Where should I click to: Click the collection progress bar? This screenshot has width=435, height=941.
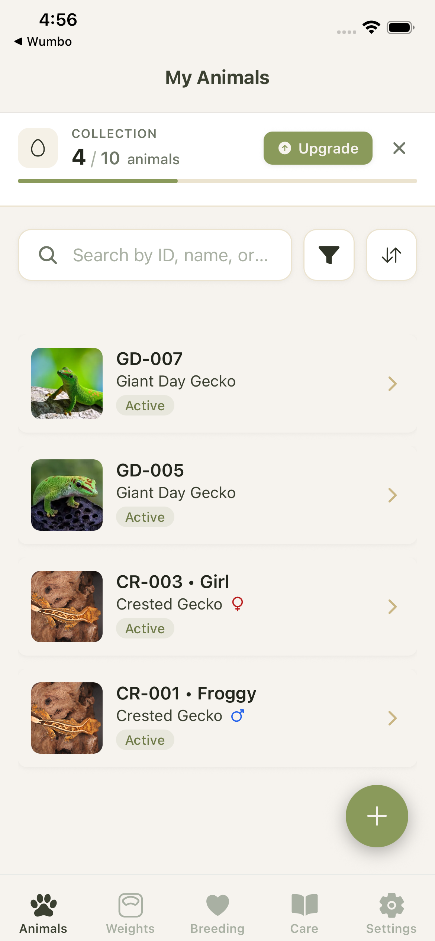(x=217, y=181)
